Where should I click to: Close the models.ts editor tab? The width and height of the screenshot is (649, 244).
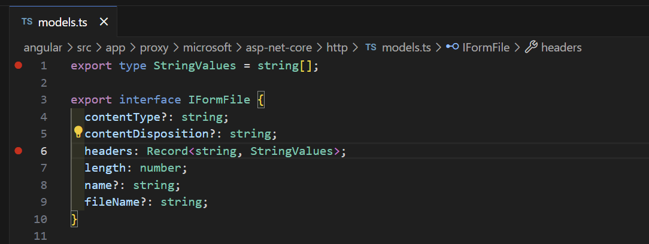(104, 22)
